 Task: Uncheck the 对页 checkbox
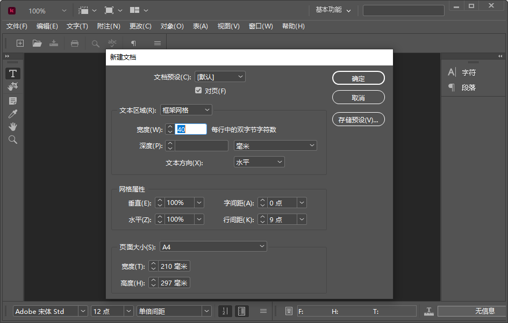click(x=198, y=90)
